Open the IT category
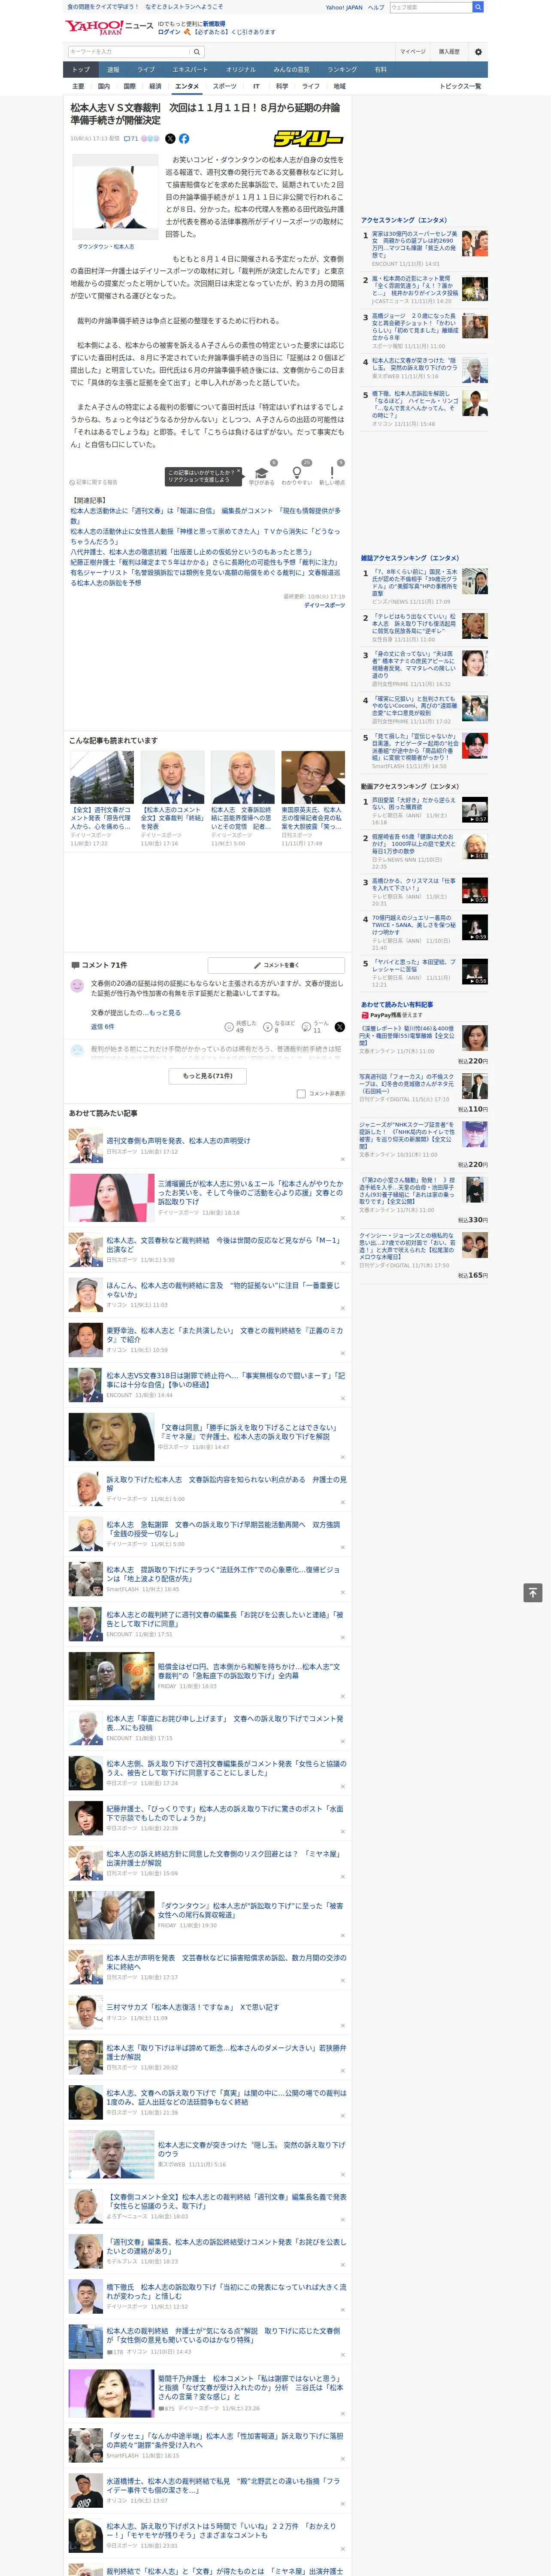 pos(256,86)
